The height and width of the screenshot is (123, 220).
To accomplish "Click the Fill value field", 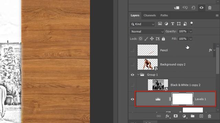I will pyautogui.click(x=183, y=39).
